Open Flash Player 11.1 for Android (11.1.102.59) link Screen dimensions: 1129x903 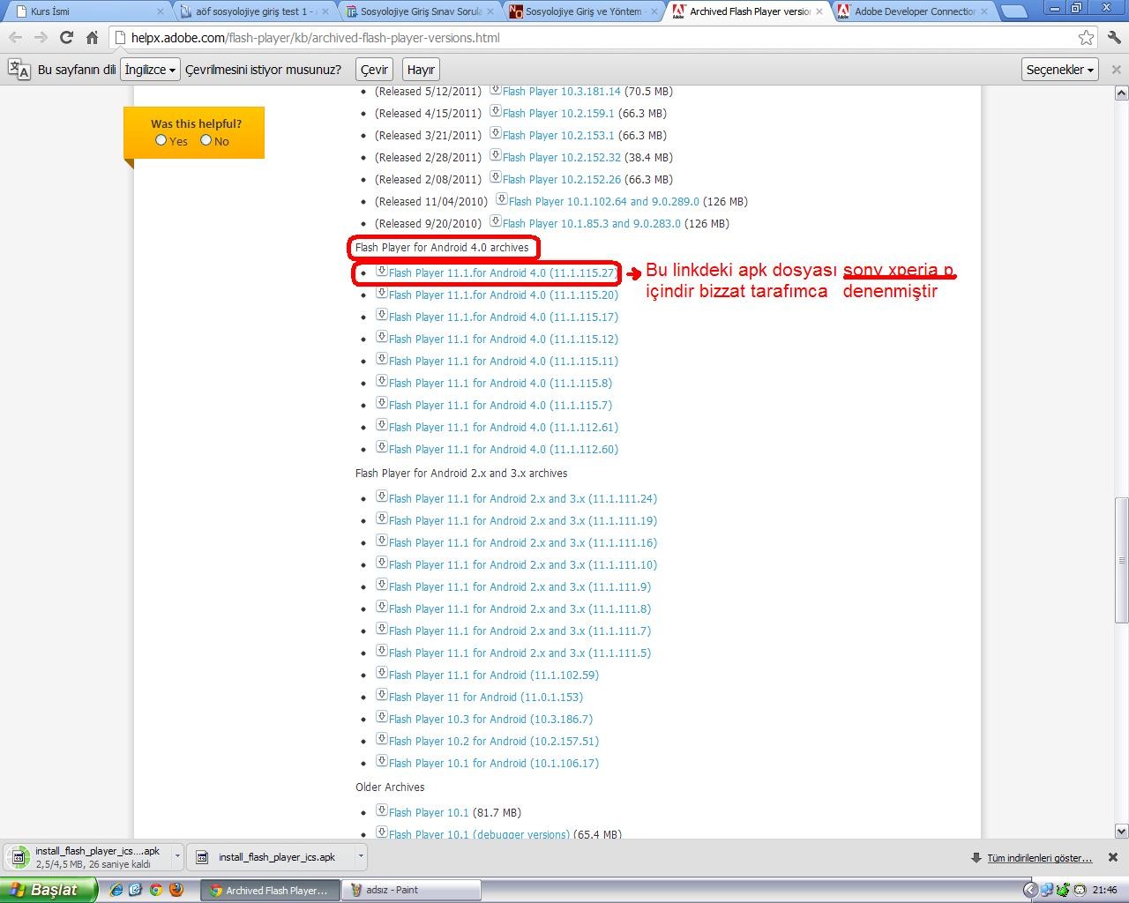[x=493, y=675]
